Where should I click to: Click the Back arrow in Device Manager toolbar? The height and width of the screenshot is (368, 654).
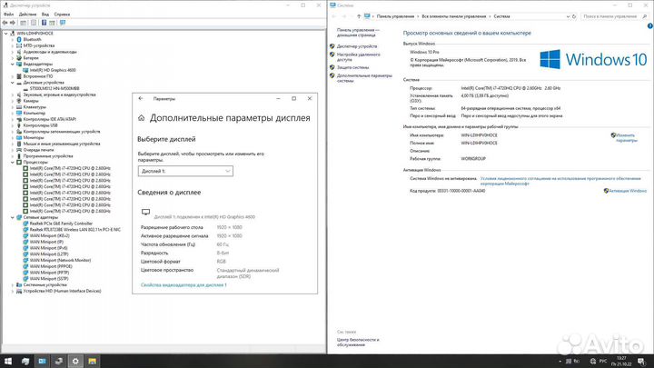coord(5,23)
